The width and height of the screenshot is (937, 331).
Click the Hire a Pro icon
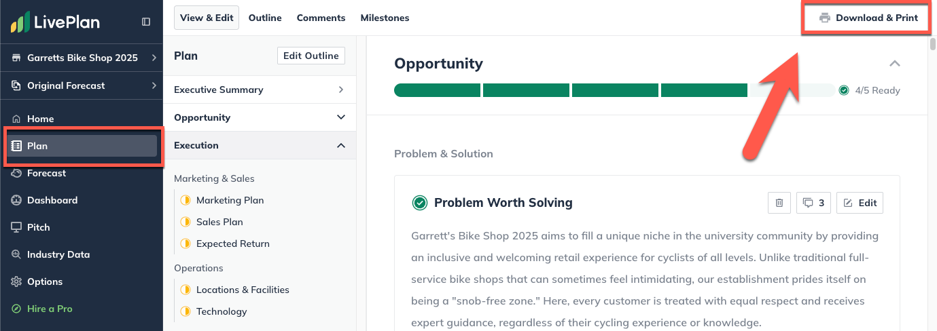click(16, 309)
